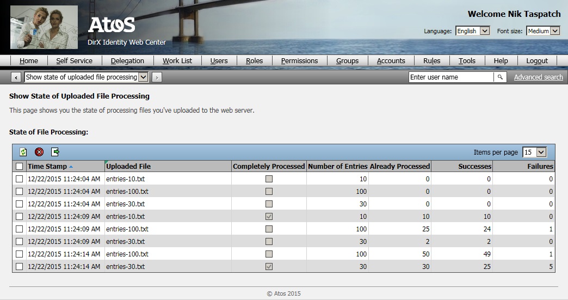
Task: Click the export icon with green arrow
Action: coord(55,152)
